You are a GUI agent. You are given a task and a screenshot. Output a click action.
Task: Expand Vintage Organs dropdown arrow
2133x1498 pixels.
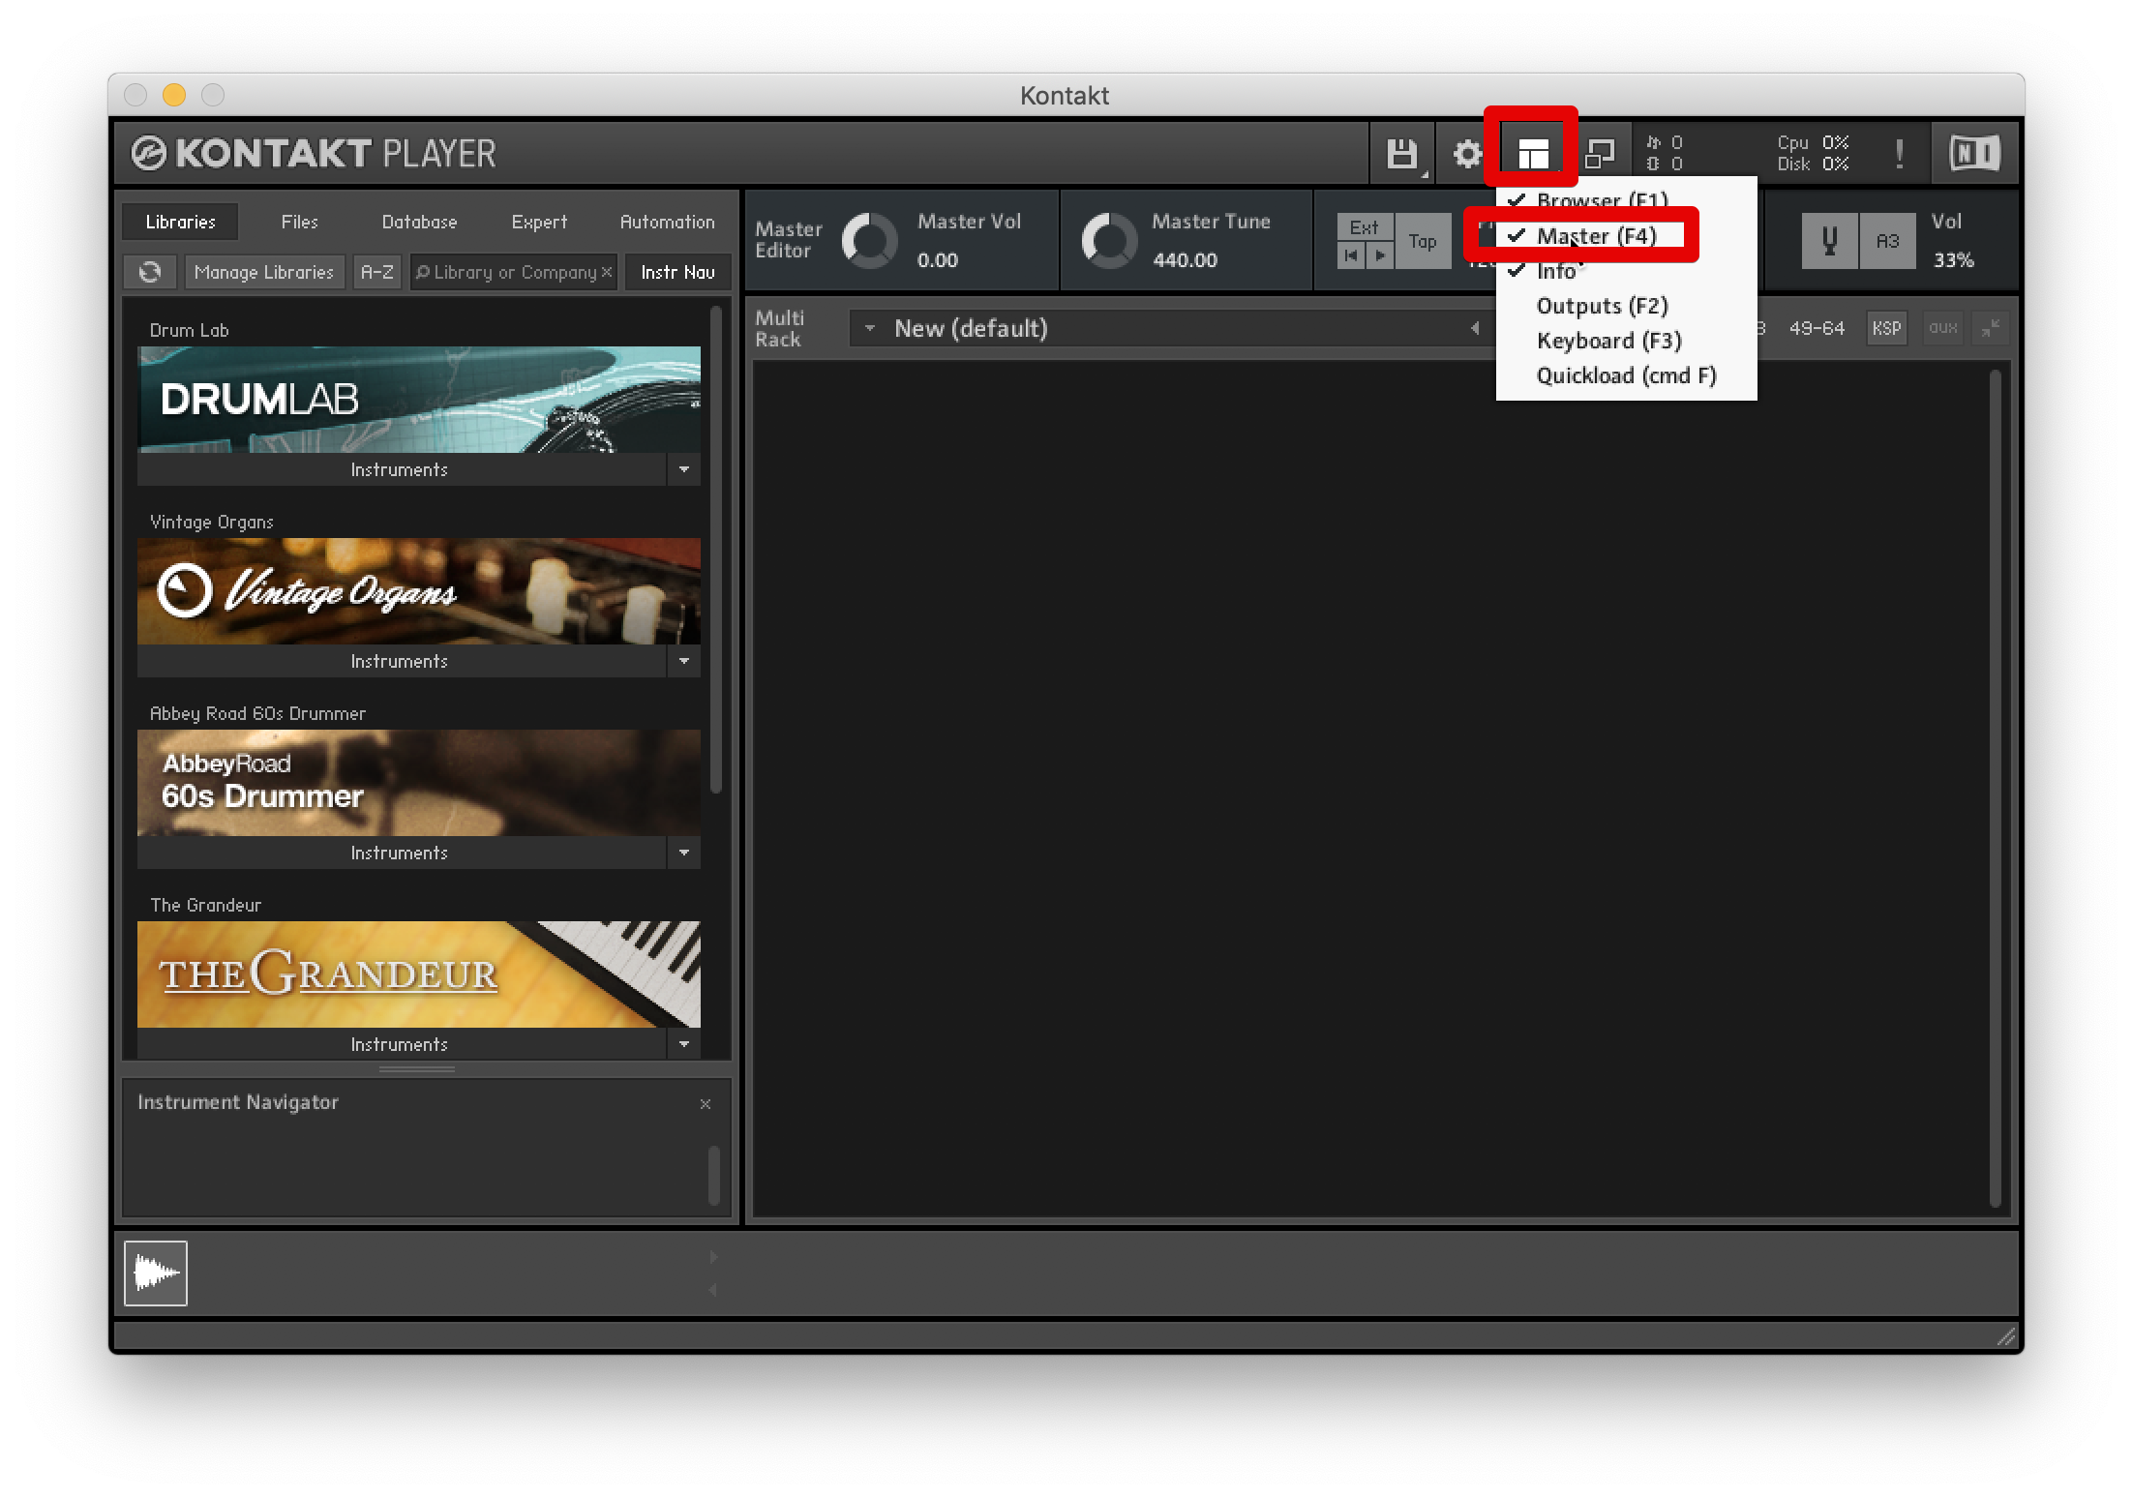pos(684,662)
